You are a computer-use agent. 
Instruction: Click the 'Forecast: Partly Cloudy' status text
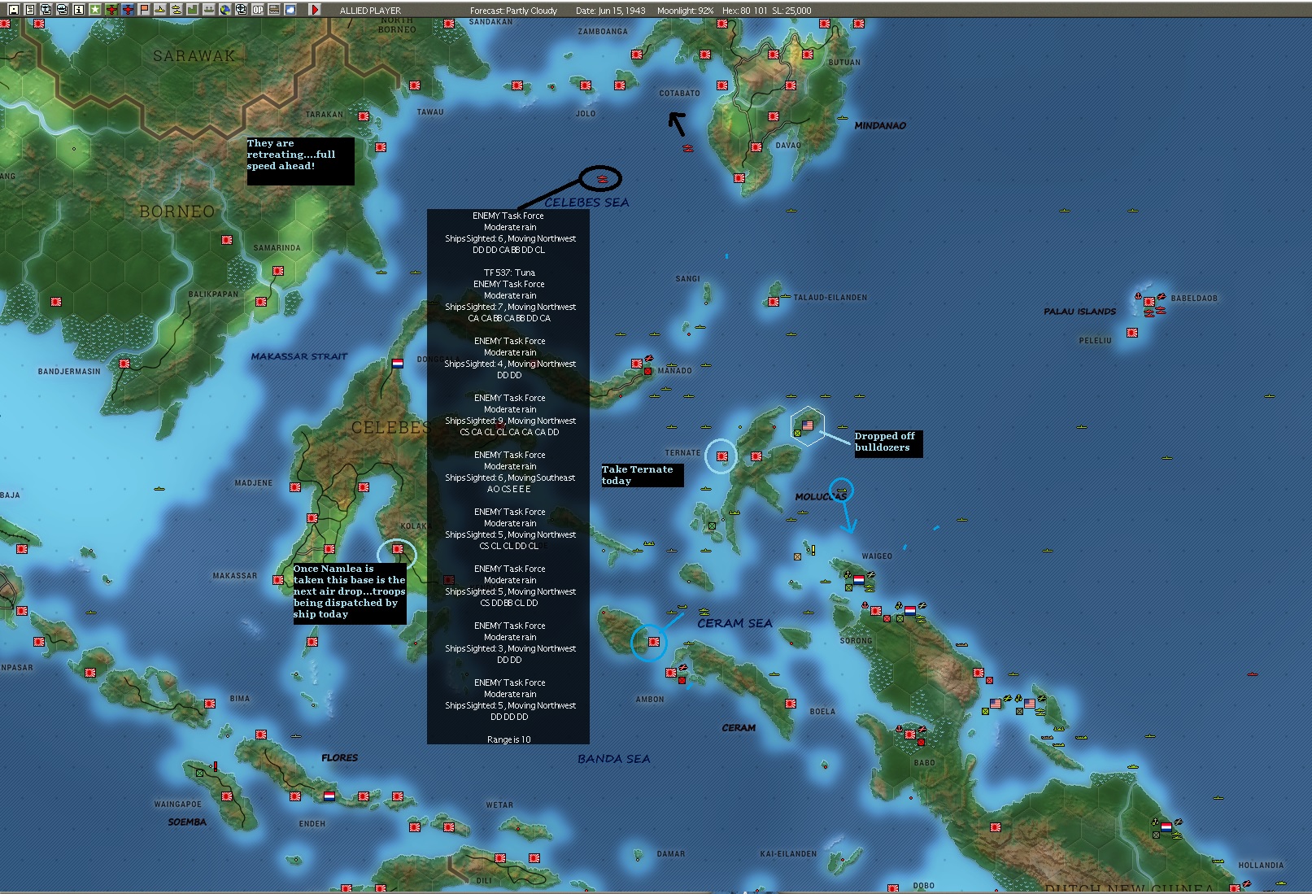513,11
